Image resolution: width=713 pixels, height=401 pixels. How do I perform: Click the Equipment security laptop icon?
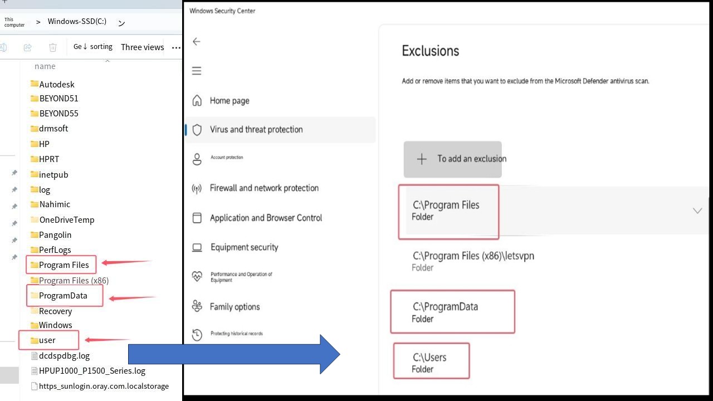tap(197, 247)
